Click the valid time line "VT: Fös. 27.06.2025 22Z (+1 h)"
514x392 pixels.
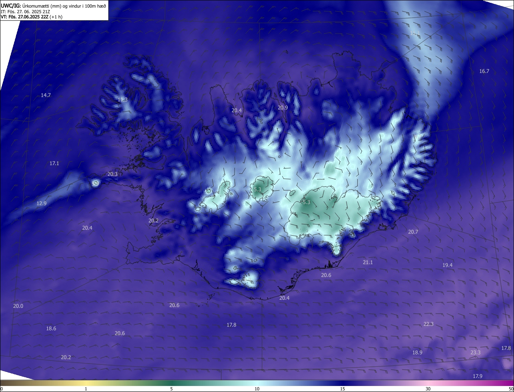[32, 17]
